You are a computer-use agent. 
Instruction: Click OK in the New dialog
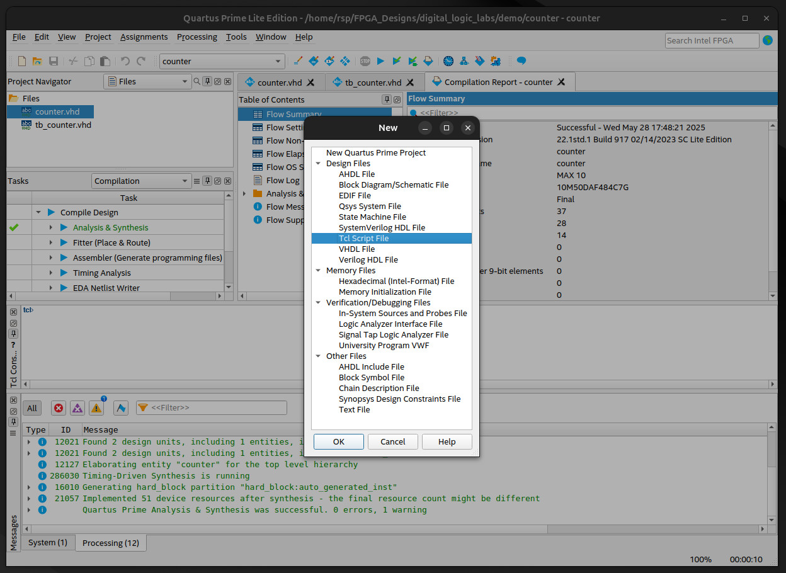tap(338, 441)
